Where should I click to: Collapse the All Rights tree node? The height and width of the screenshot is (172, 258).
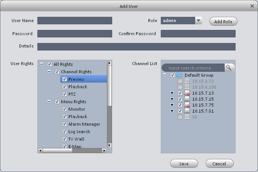42,64
